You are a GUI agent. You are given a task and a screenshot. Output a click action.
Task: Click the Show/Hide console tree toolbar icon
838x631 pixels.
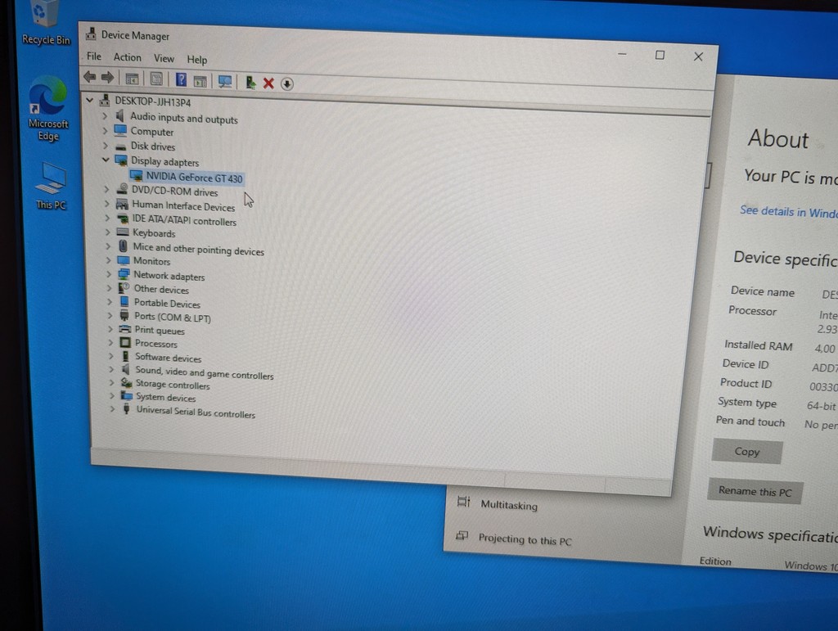pyautogui.click(x=132, y=79)
